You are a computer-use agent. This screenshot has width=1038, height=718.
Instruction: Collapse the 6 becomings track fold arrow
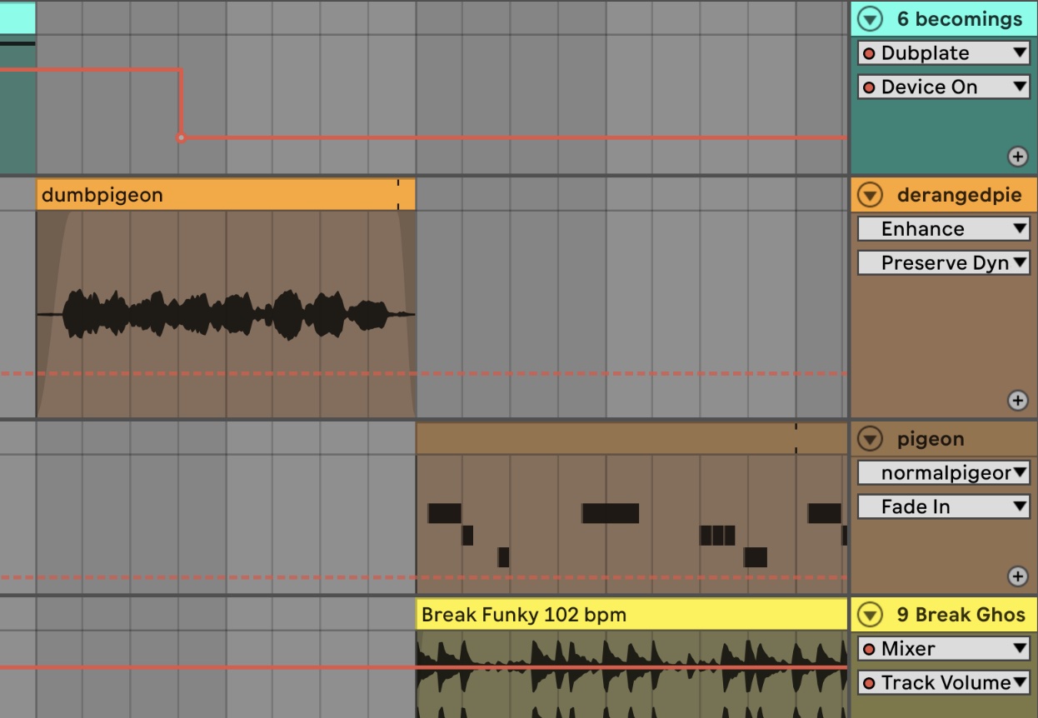pos(870,18)
